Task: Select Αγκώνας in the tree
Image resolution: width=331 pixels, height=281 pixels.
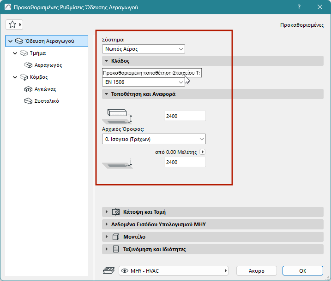Action: (45, 89)
